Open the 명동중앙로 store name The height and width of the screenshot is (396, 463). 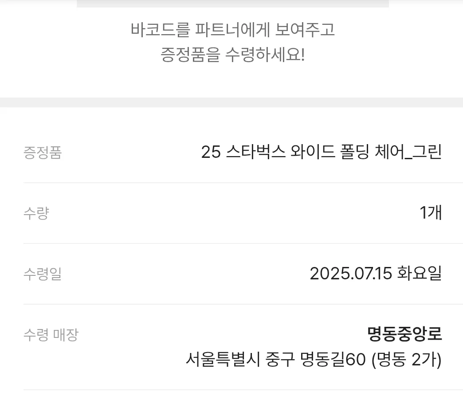click(404, 334)
